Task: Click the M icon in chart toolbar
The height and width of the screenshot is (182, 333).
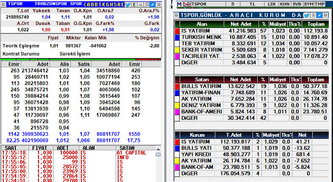Action: pyautogui.click(x=179, y=4)
